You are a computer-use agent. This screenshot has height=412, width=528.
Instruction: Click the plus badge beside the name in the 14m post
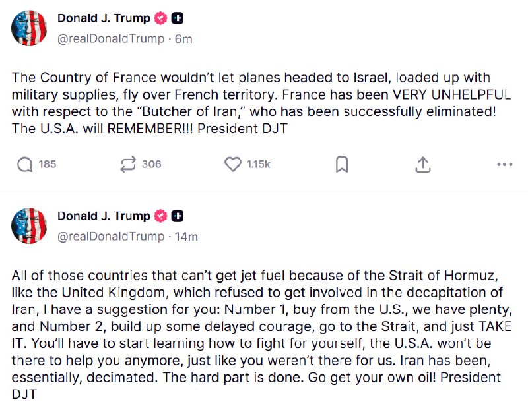coord(178,216)
